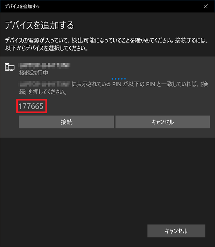Click the bottom-right キャンセル button

[x=176, y=231]
